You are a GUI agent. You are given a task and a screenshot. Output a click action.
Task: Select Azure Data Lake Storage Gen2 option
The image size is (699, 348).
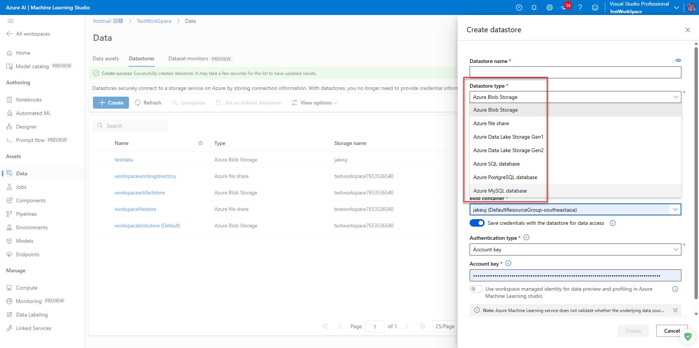point(508,150)
